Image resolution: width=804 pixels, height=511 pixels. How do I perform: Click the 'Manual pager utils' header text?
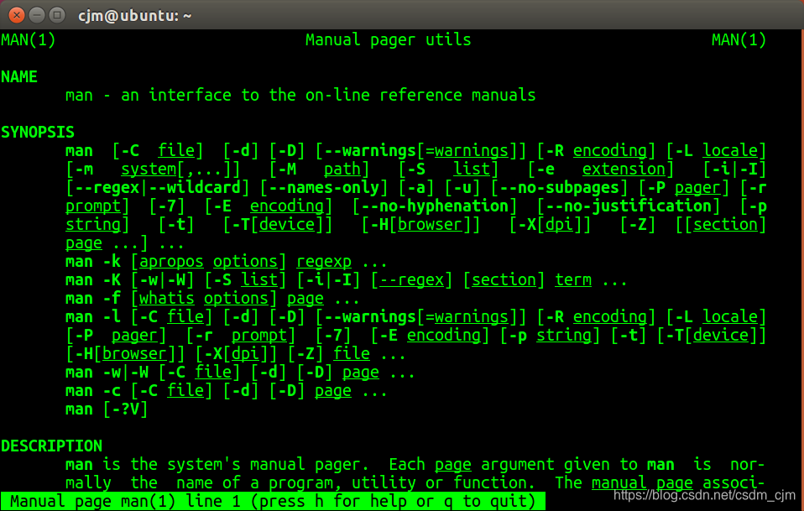pyautogui.click(x=389, y=40)
